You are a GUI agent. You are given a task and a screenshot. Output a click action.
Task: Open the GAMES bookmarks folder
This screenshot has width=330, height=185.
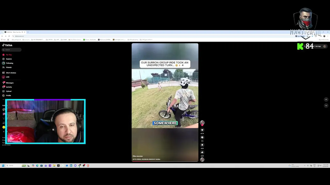pos(64,40)
